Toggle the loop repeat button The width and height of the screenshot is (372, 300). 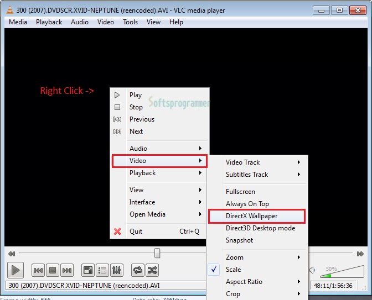[138, 270]
